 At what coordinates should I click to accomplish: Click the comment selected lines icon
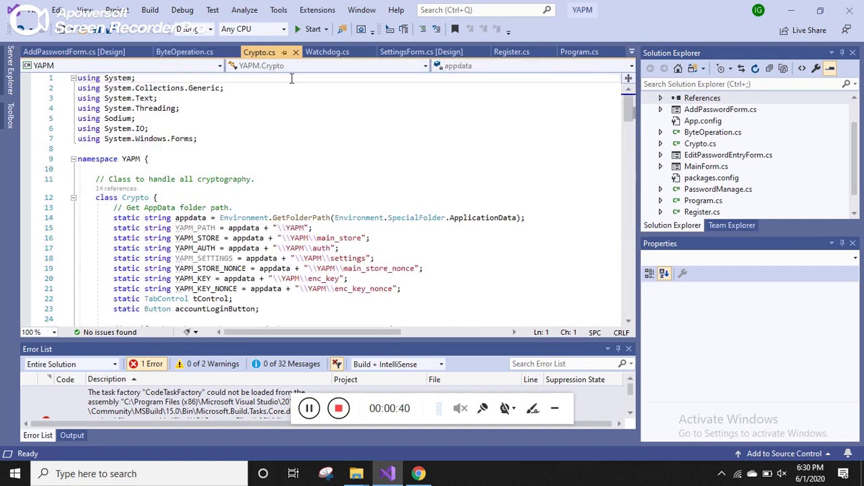point(423,29)
